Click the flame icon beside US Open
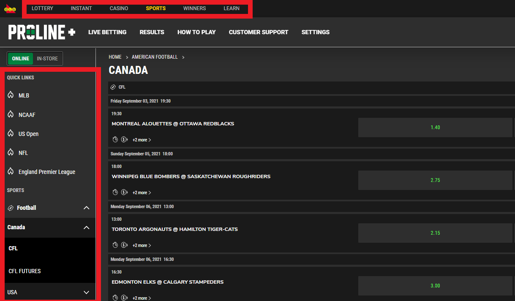 [x=11, y=133]
